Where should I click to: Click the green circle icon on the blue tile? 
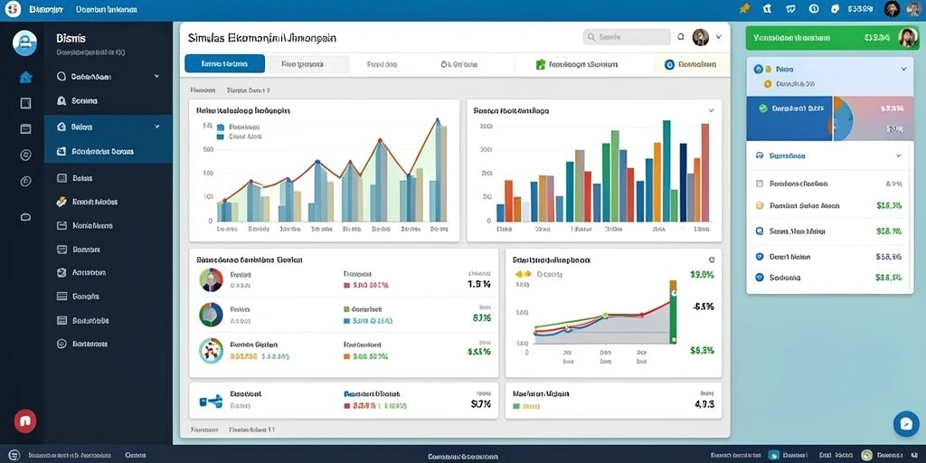click(x=762, y=109)
